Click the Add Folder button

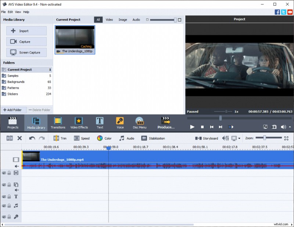(13, 110)
